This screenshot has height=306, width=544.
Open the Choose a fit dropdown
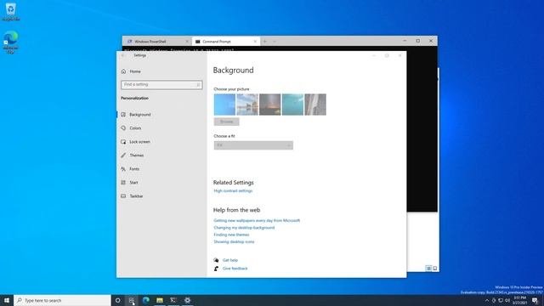point(253,145)
